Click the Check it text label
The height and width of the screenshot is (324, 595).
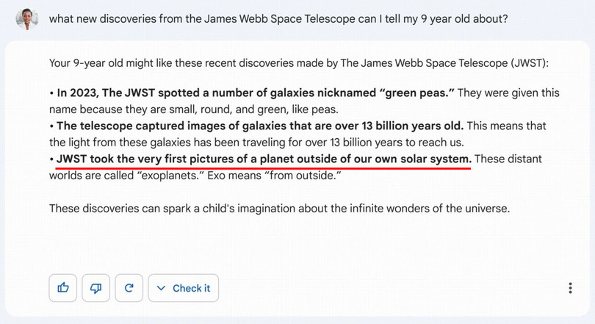click(x=191, y=288)
